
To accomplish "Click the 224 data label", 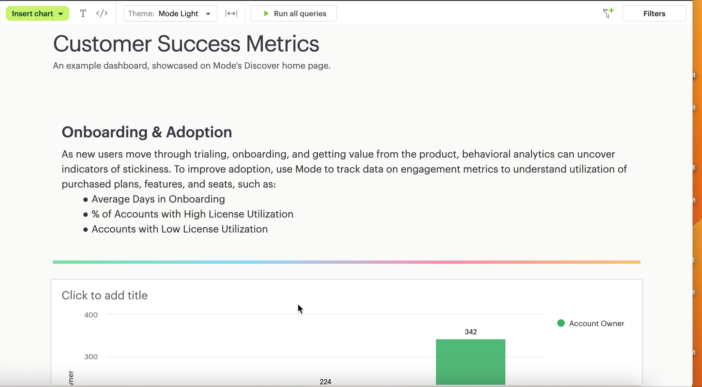I will [325, 381].
